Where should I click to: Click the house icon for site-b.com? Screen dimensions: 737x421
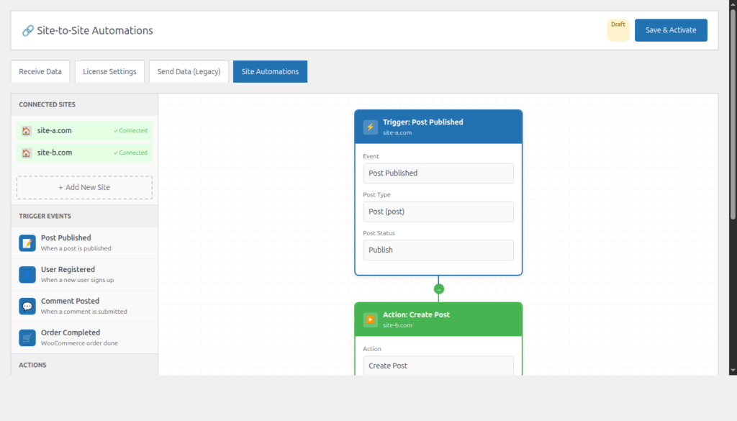pyautogui.click(x=27, y=153)
